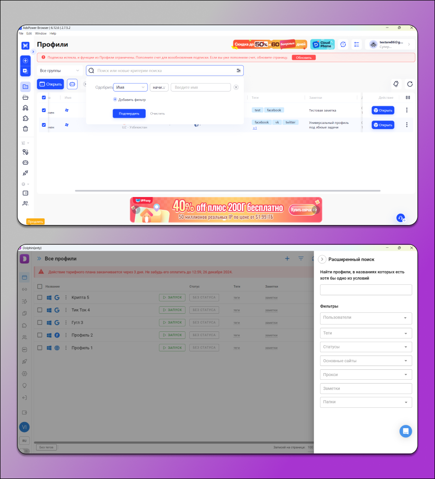435x479 pixels.
Task: Click the gear settings icon in Dolphin sidebar
Action: point(25,374)
